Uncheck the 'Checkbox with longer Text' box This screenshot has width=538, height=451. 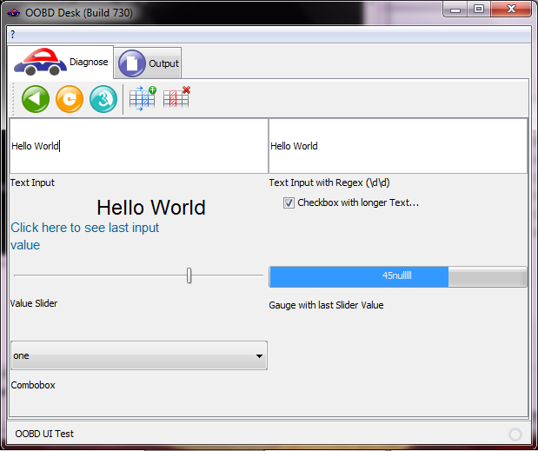pos(289,203)
